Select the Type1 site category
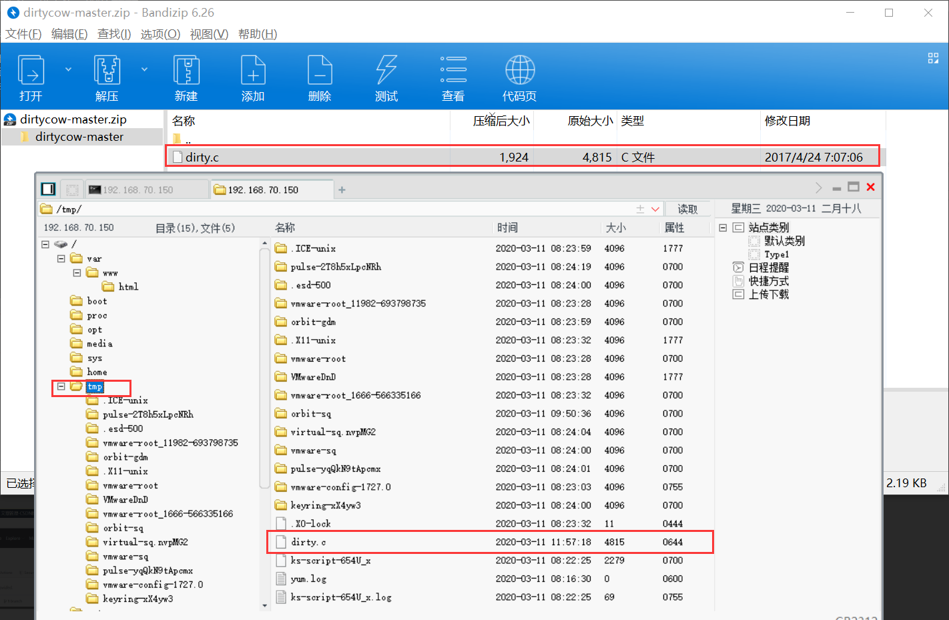 pyautogui.click(x=777, y=254)
